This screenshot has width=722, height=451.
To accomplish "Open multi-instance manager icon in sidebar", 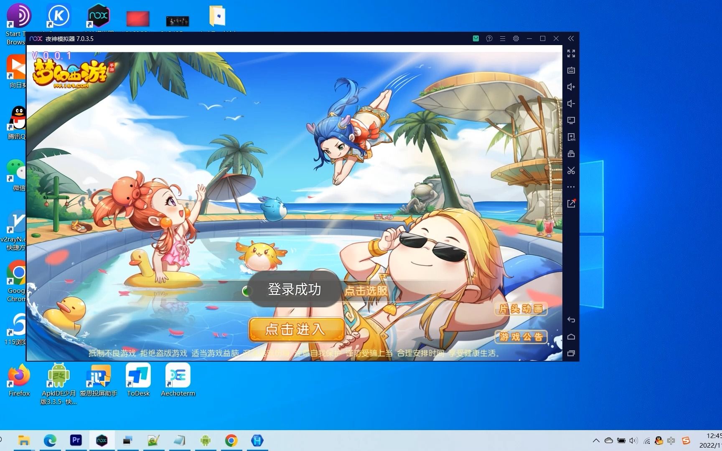I will pyautogui.click(x=571, y=154).
